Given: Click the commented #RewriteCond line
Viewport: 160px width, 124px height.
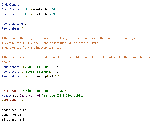Looking at the screenshot, I should click(50, 43).
